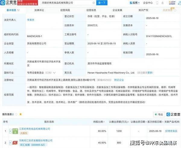Expand the 专用设备制造业 (C35) industry chevron

tap(54, 73)
